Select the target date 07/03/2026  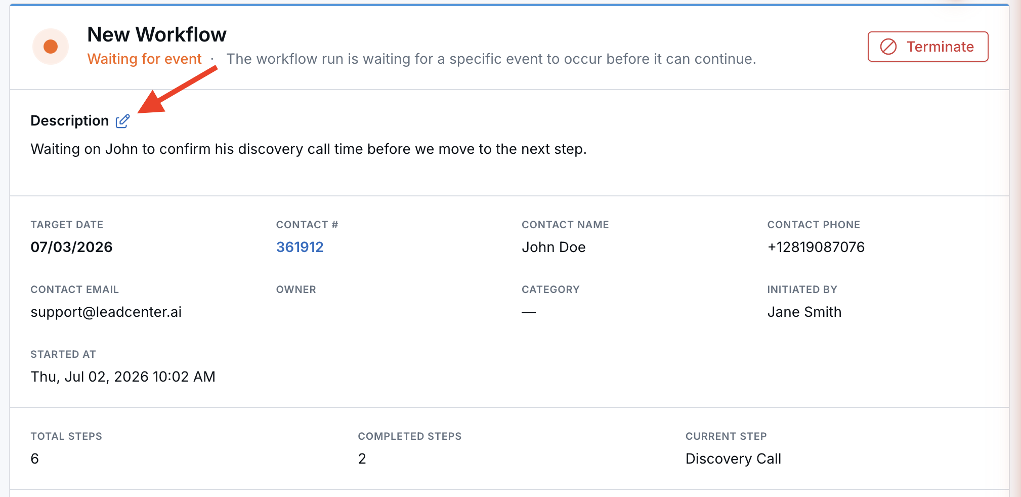point(71,247)
